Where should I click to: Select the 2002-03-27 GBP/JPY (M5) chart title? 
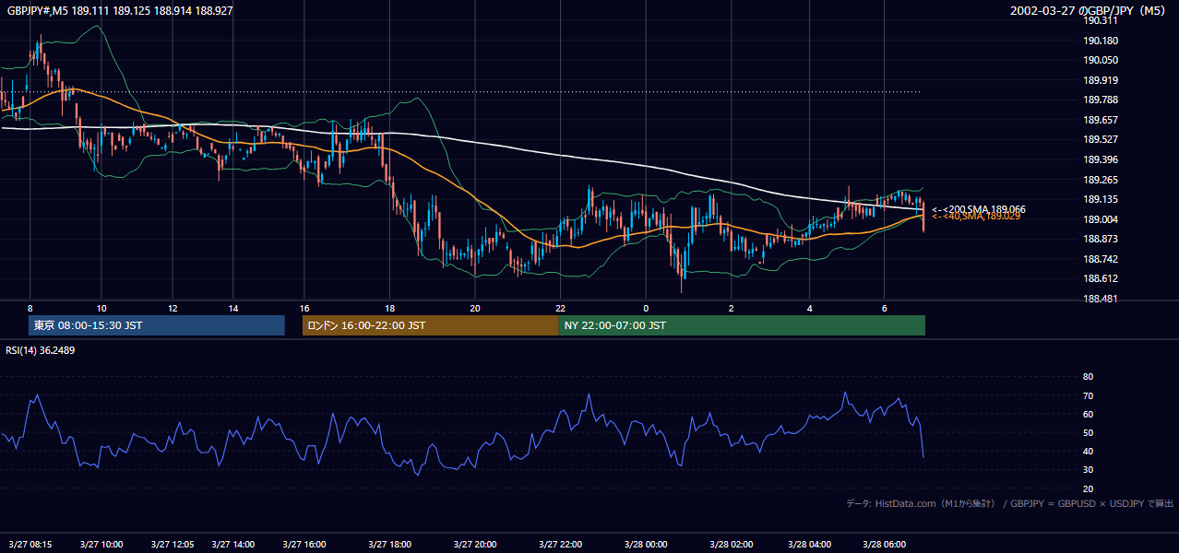pos(1090,11)
